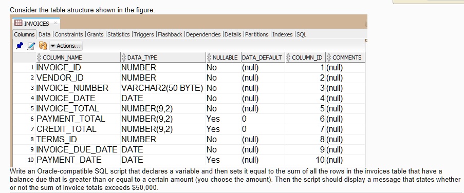Click the DATA_DEFAULT column header

pyautogui.click(x=263, y=57)
